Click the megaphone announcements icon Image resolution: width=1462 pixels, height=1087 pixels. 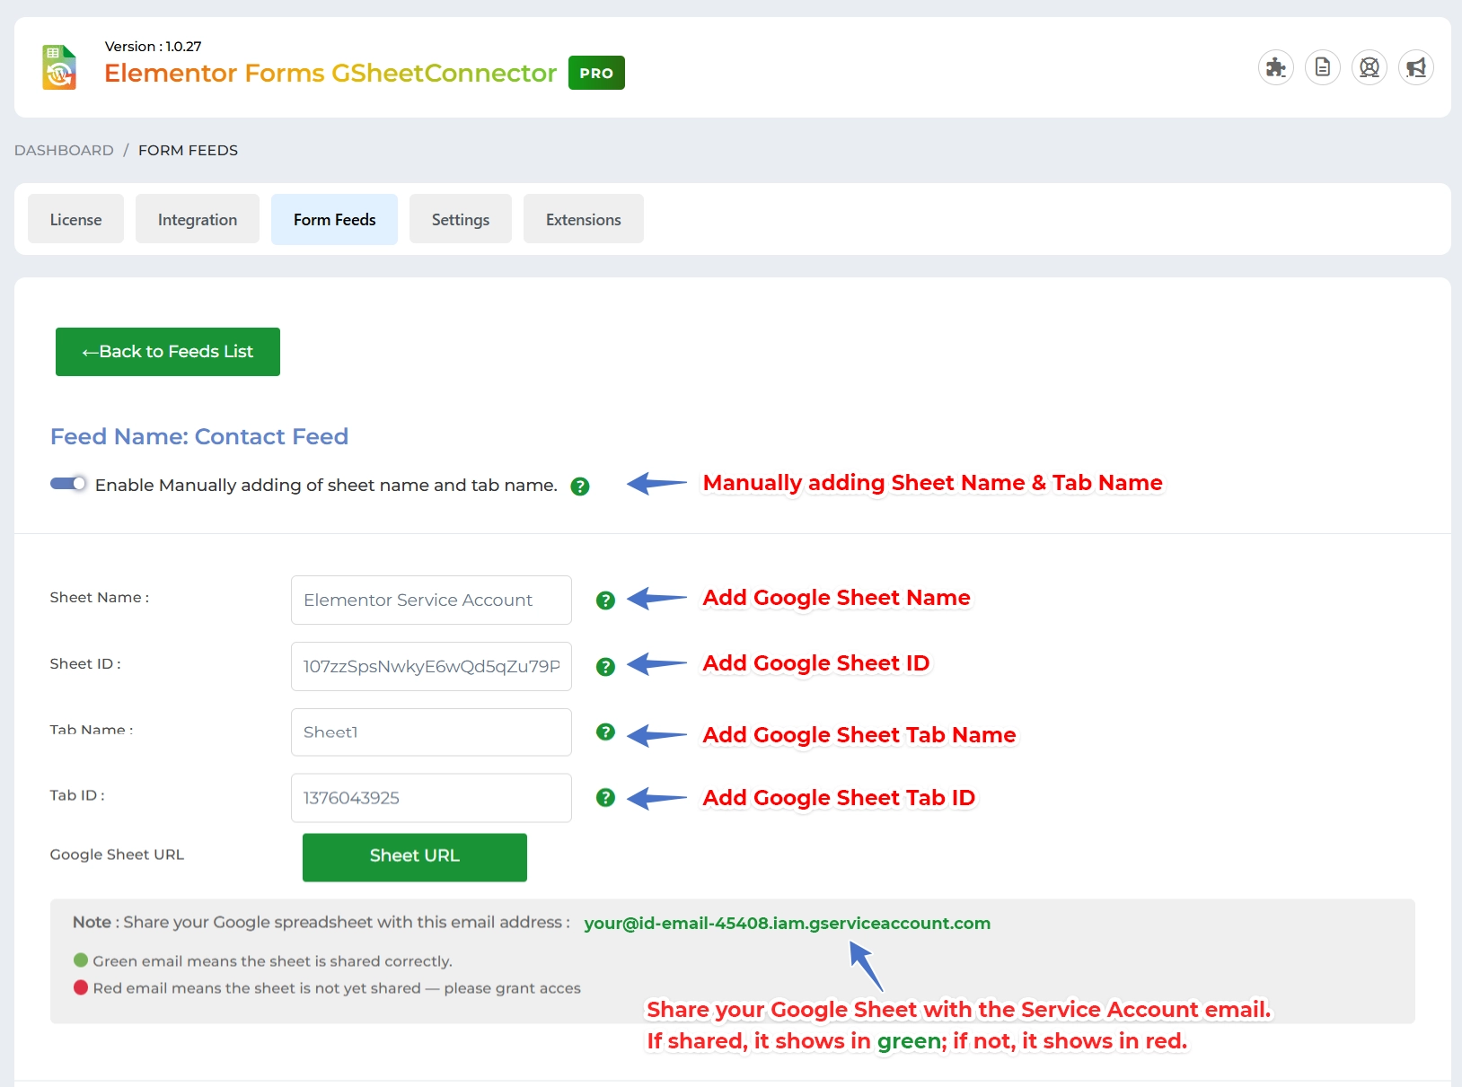tap(1415, 67)
